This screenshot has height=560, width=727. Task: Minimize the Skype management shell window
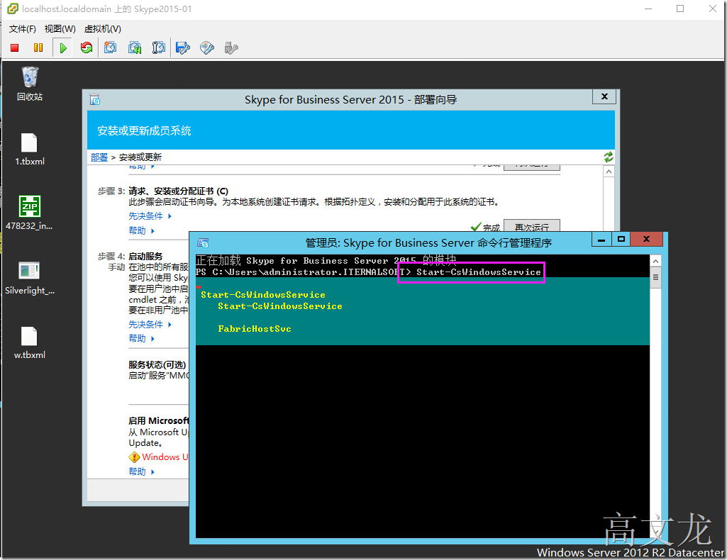pyautogui.click(x=601, y=239)
